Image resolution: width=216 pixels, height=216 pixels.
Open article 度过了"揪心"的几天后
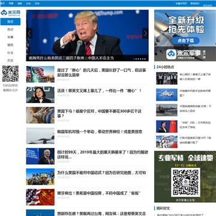click(x=101, y=73)
